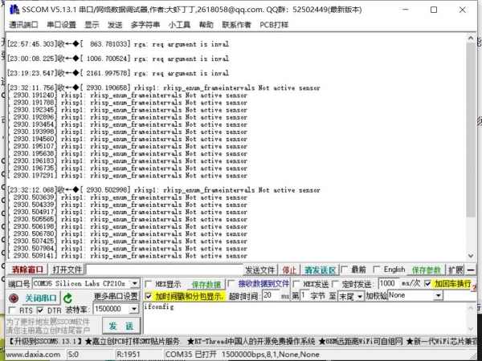
Task: Open the 串口设置 menu
Action: point(64,25)
